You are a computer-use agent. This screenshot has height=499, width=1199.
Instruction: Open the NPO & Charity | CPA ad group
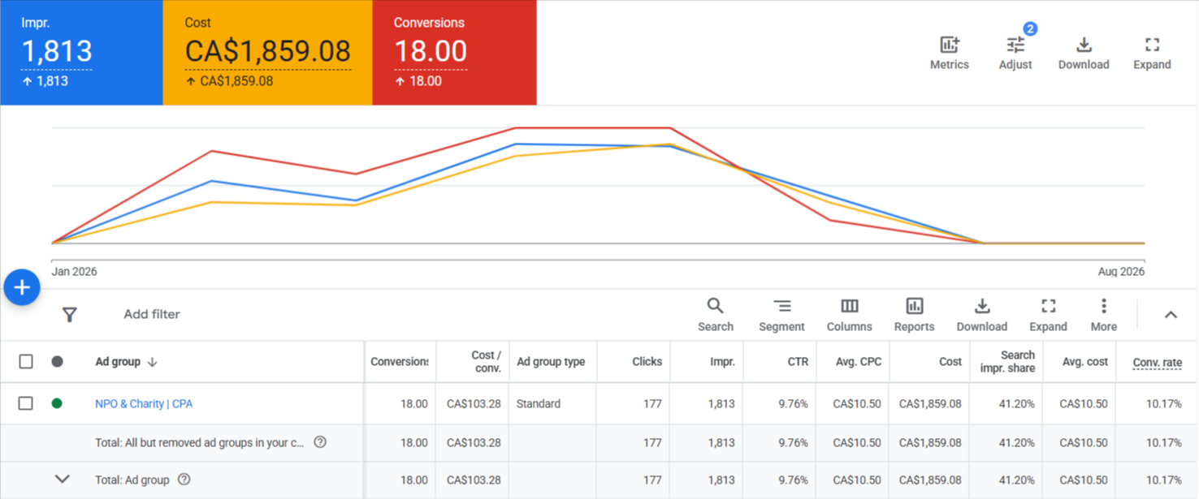coord(144,403)
